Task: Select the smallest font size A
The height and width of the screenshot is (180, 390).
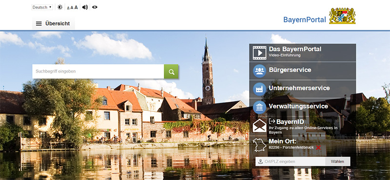Action: click(68, 8)
